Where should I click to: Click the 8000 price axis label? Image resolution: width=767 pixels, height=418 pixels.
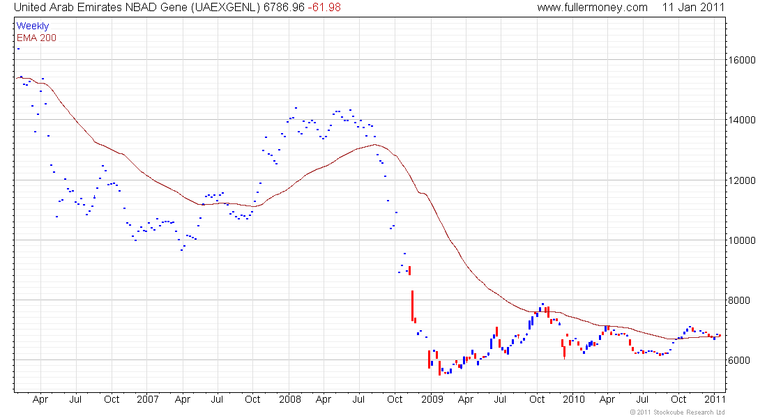(740, 301)
